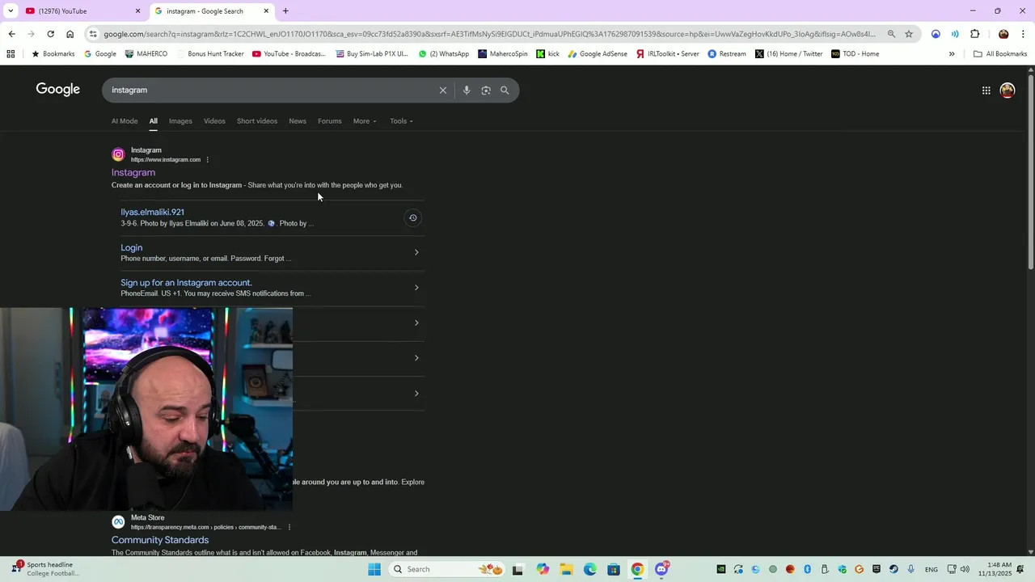1035x582 pixels.
Task: Open the Windows Start menu
Action: [374, 569]
